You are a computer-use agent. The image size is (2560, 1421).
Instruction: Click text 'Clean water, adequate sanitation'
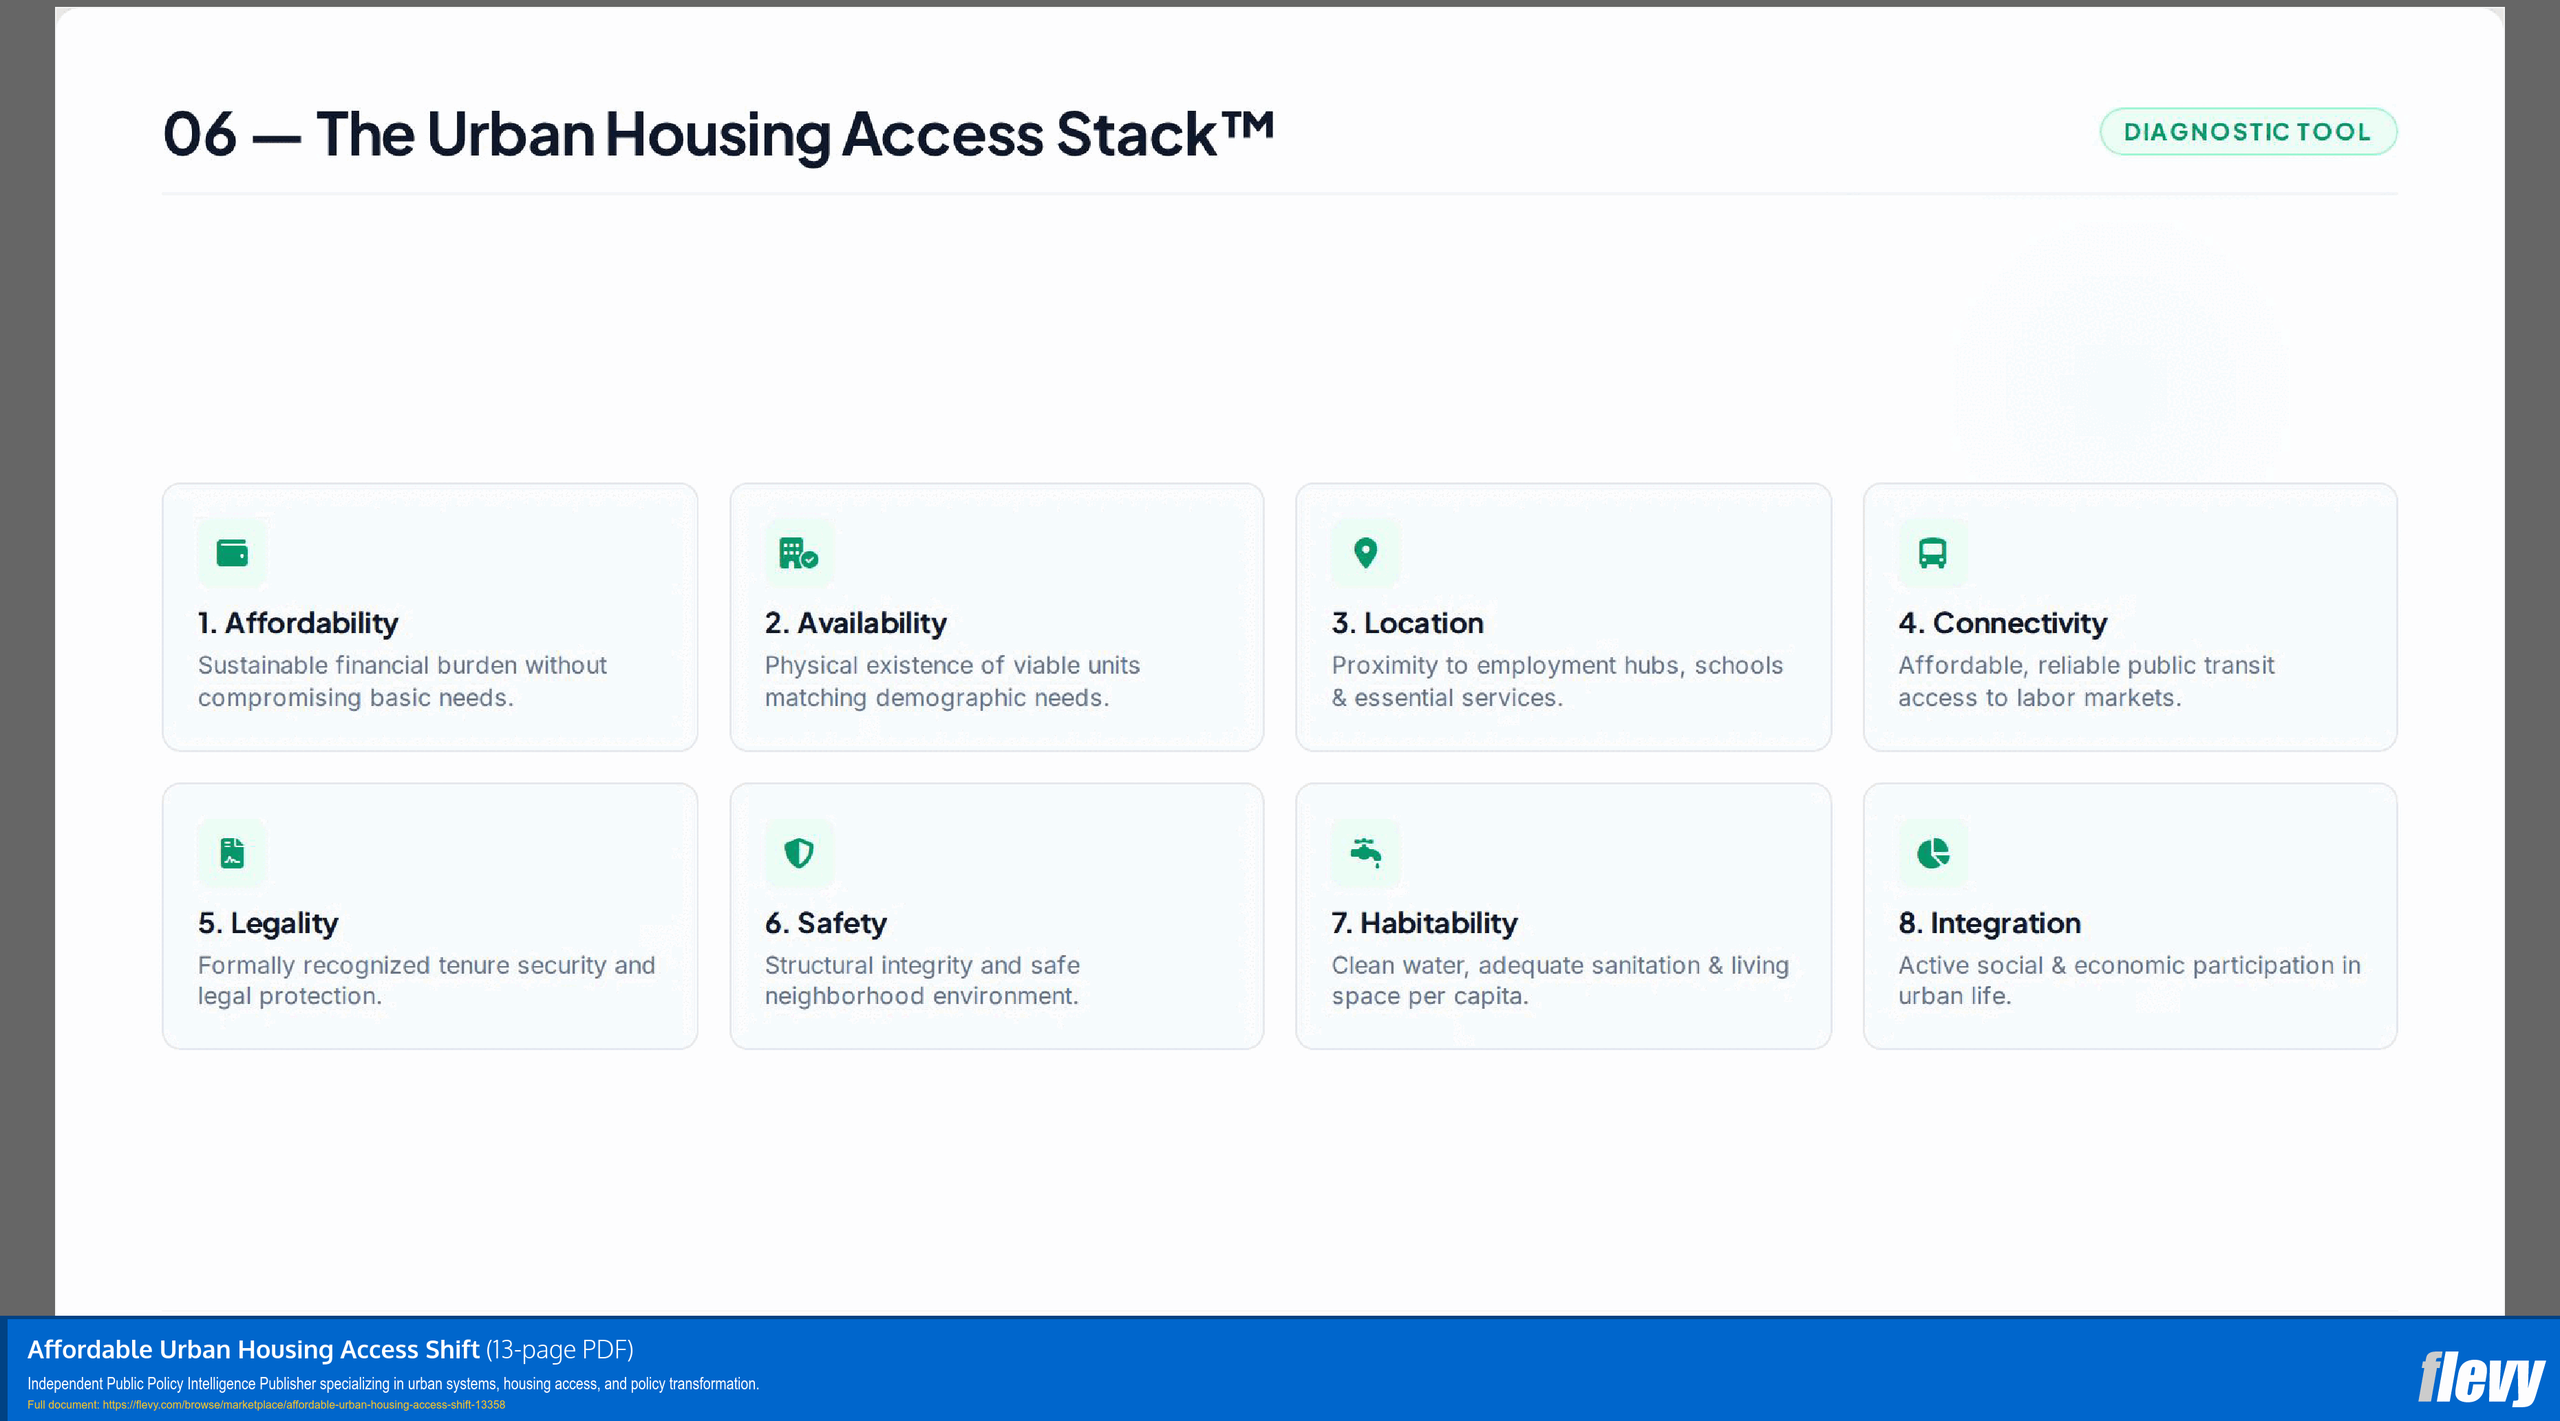click(1515, 965)
